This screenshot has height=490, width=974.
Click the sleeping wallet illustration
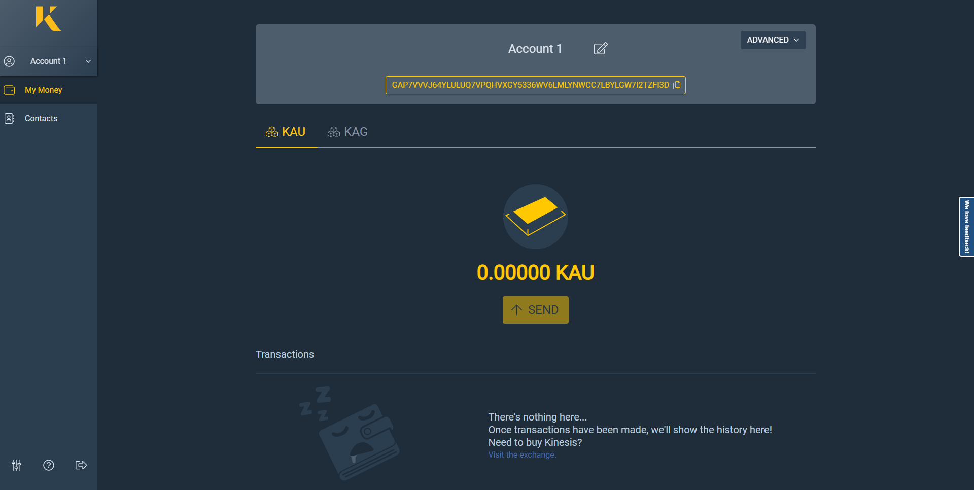(x=351, y=433)
